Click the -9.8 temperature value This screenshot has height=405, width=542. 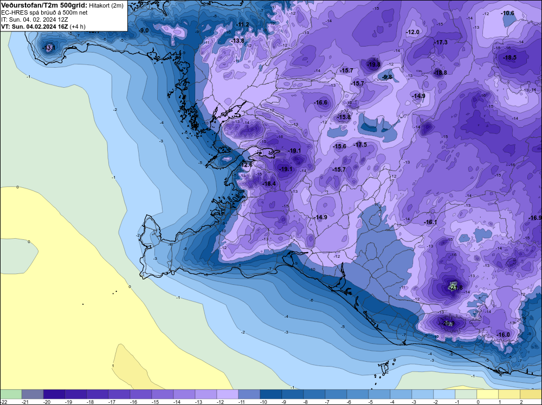pos(387,77)
